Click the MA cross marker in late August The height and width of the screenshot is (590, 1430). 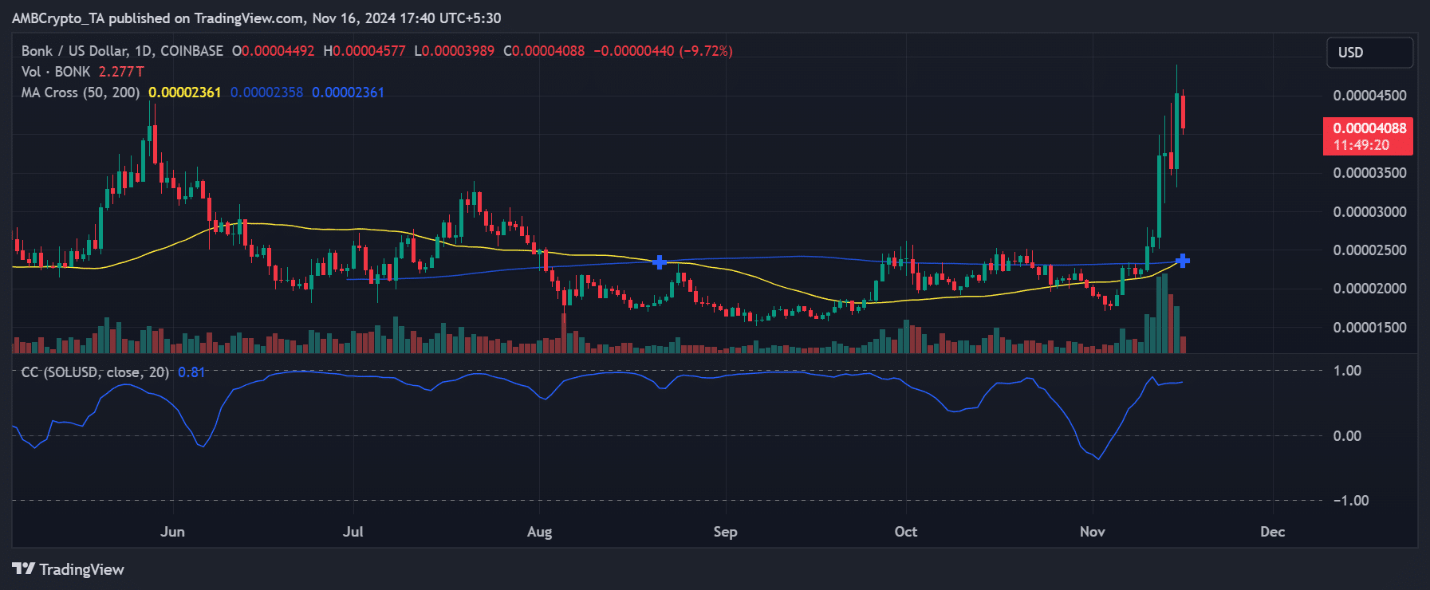(x=660, y=262)
